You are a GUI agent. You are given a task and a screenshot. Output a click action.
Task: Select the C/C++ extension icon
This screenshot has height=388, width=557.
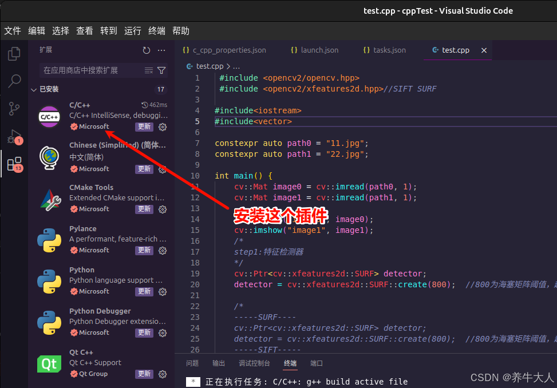coord(49,117)
